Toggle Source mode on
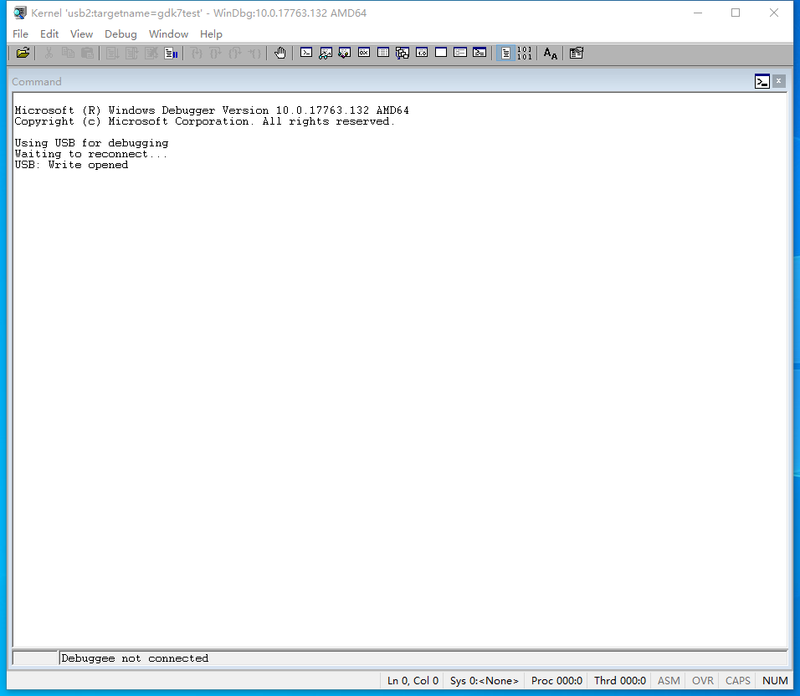Image resolution: width=800 pixels, height=696 pixels. (505, 53)
